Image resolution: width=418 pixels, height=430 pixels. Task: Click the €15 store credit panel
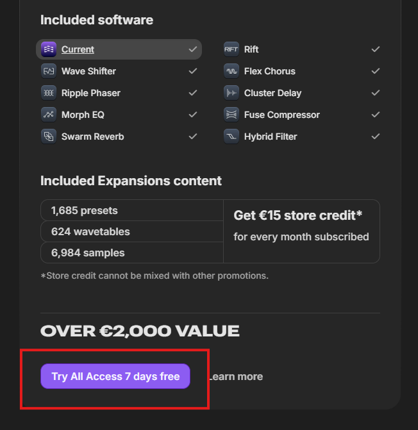point(301,231)
